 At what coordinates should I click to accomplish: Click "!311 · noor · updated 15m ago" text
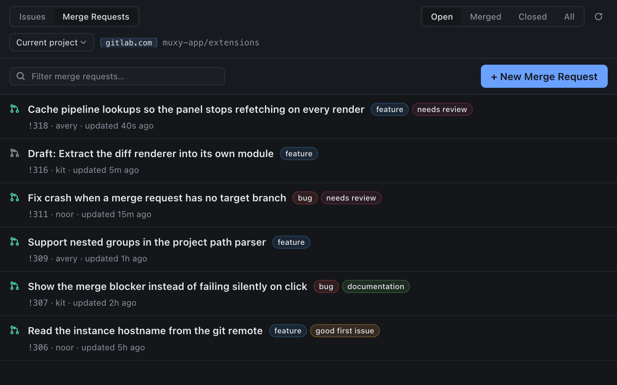click(90, 214)
